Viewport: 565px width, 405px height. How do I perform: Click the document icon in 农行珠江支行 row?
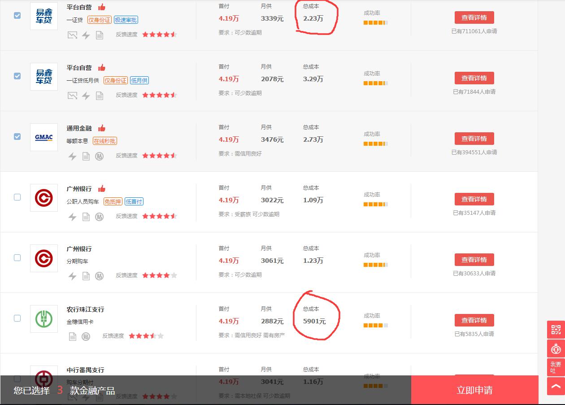coord(72,336)
